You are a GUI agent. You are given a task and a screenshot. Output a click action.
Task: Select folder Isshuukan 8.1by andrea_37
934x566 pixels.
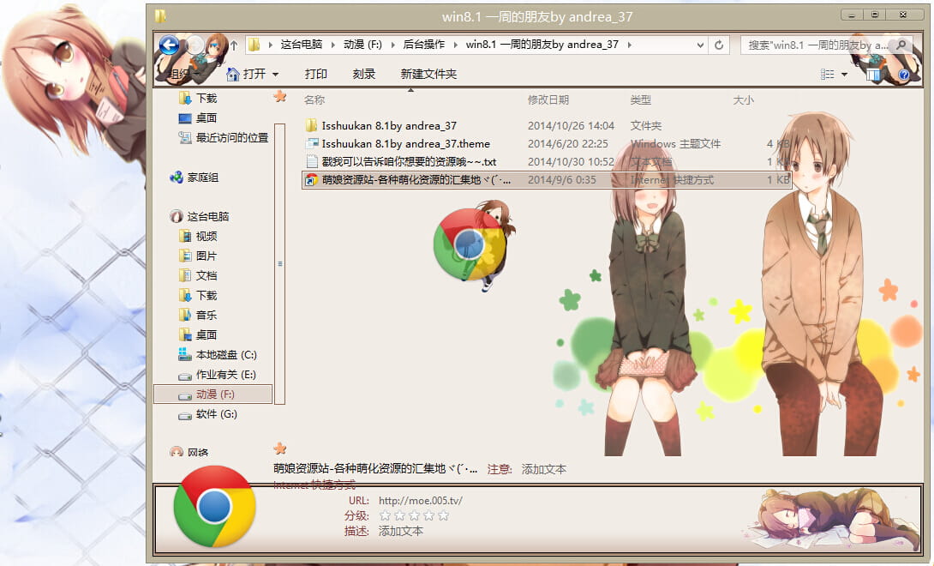[x=389, y=126]
